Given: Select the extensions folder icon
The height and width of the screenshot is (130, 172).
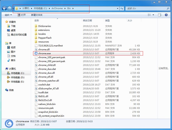Looking at the screenshot, I should pos(36,30).
